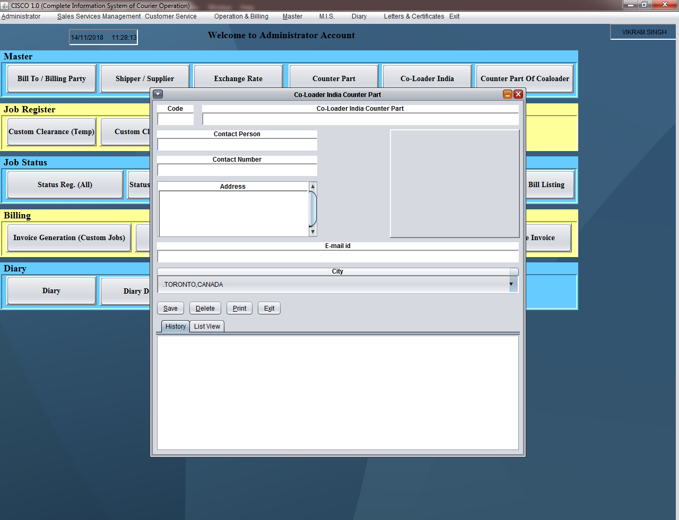Open the M.I.S. menu
679x520 pixels.
(x=327, y=16)
